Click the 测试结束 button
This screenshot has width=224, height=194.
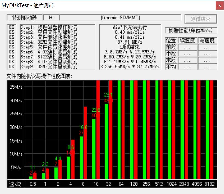point(200,19)
